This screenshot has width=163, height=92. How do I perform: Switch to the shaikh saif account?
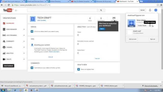coord(142,32)
